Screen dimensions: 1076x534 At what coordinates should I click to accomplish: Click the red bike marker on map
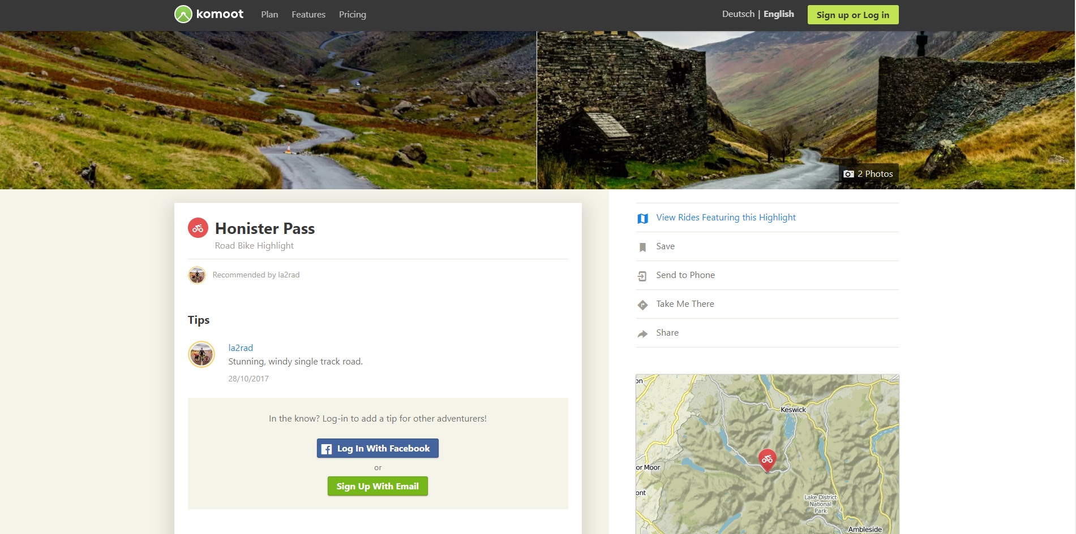click(767, 459)
